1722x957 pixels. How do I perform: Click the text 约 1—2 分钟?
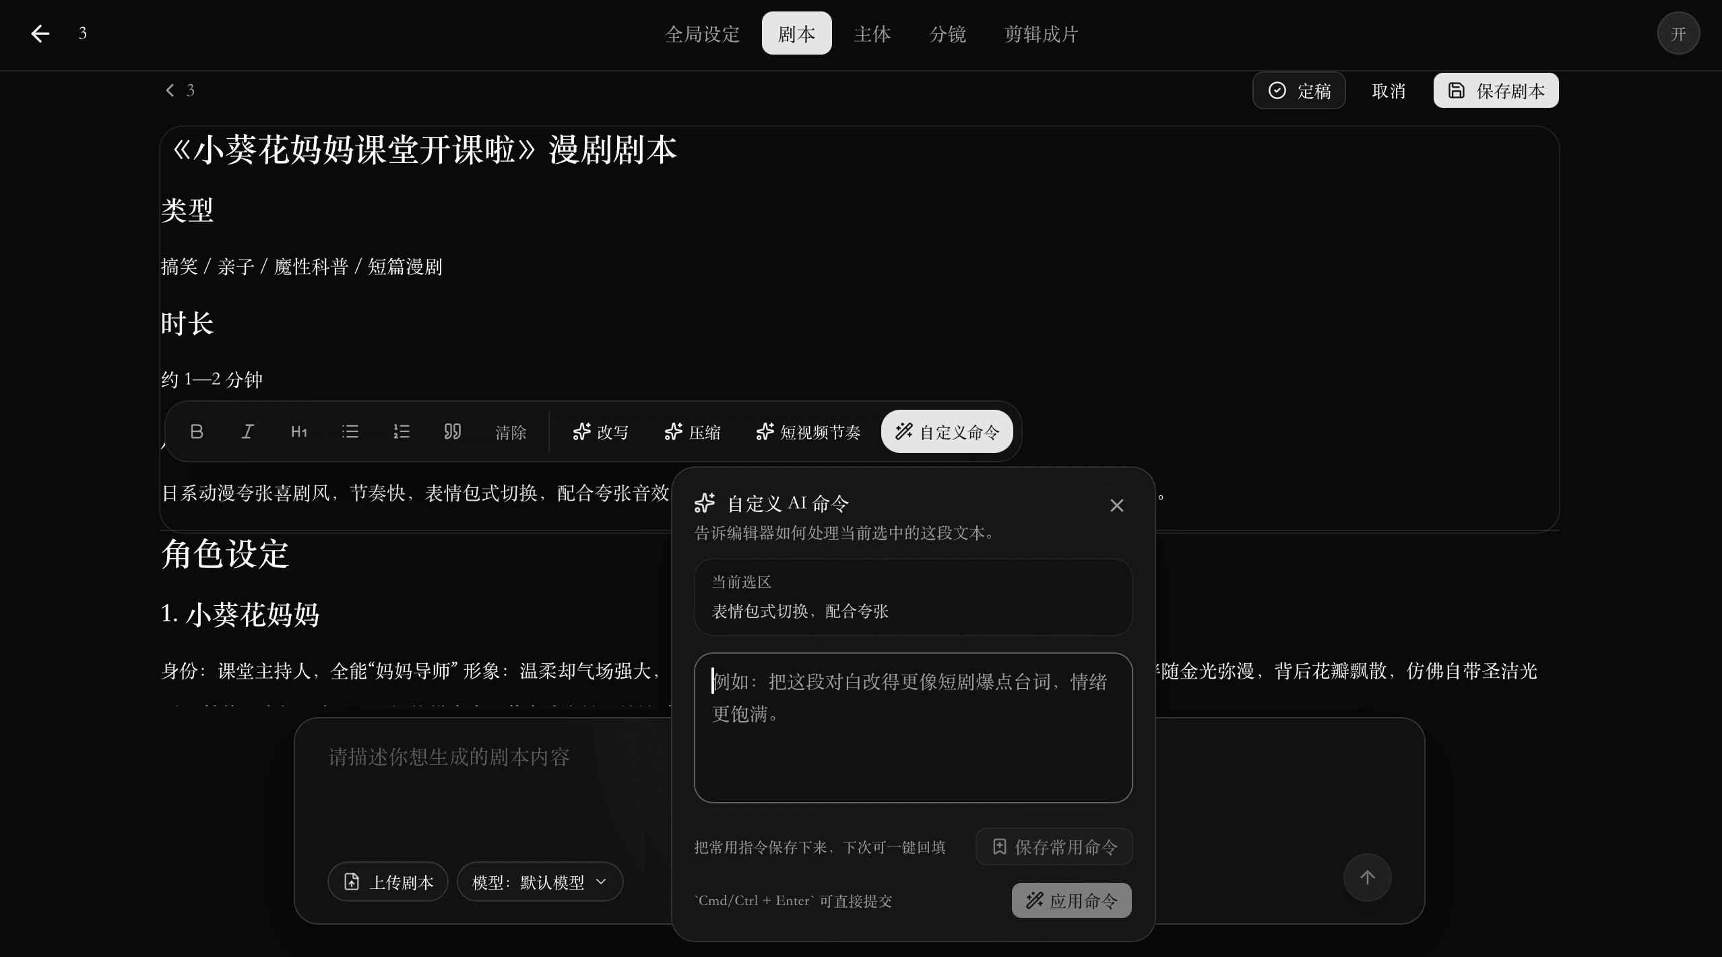(x=212, y=379)
